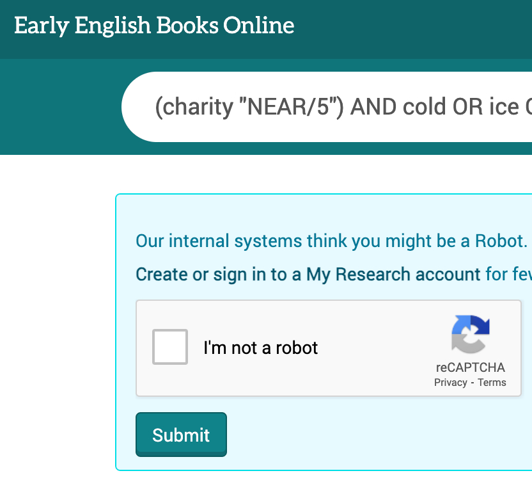Go to Early English Books Online home

154,26
